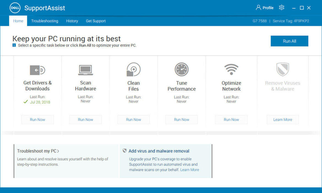The image size is (322, 193).
Task: Open the Profile user icon
Action: [258, 8]
